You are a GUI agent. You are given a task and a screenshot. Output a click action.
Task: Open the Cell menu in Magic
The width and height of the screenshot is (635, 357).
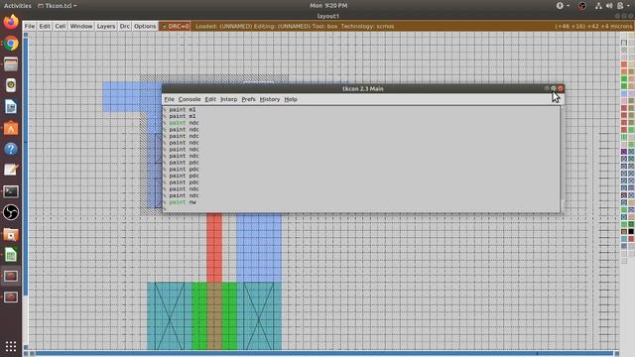coord(61,26)
